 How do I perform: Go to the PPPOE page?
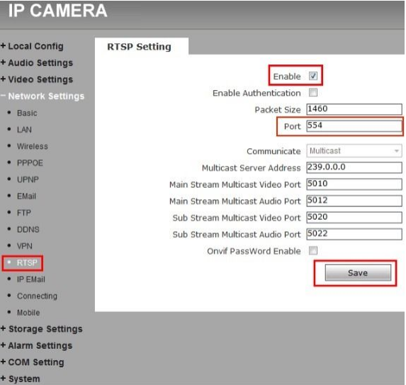(30, 162)
